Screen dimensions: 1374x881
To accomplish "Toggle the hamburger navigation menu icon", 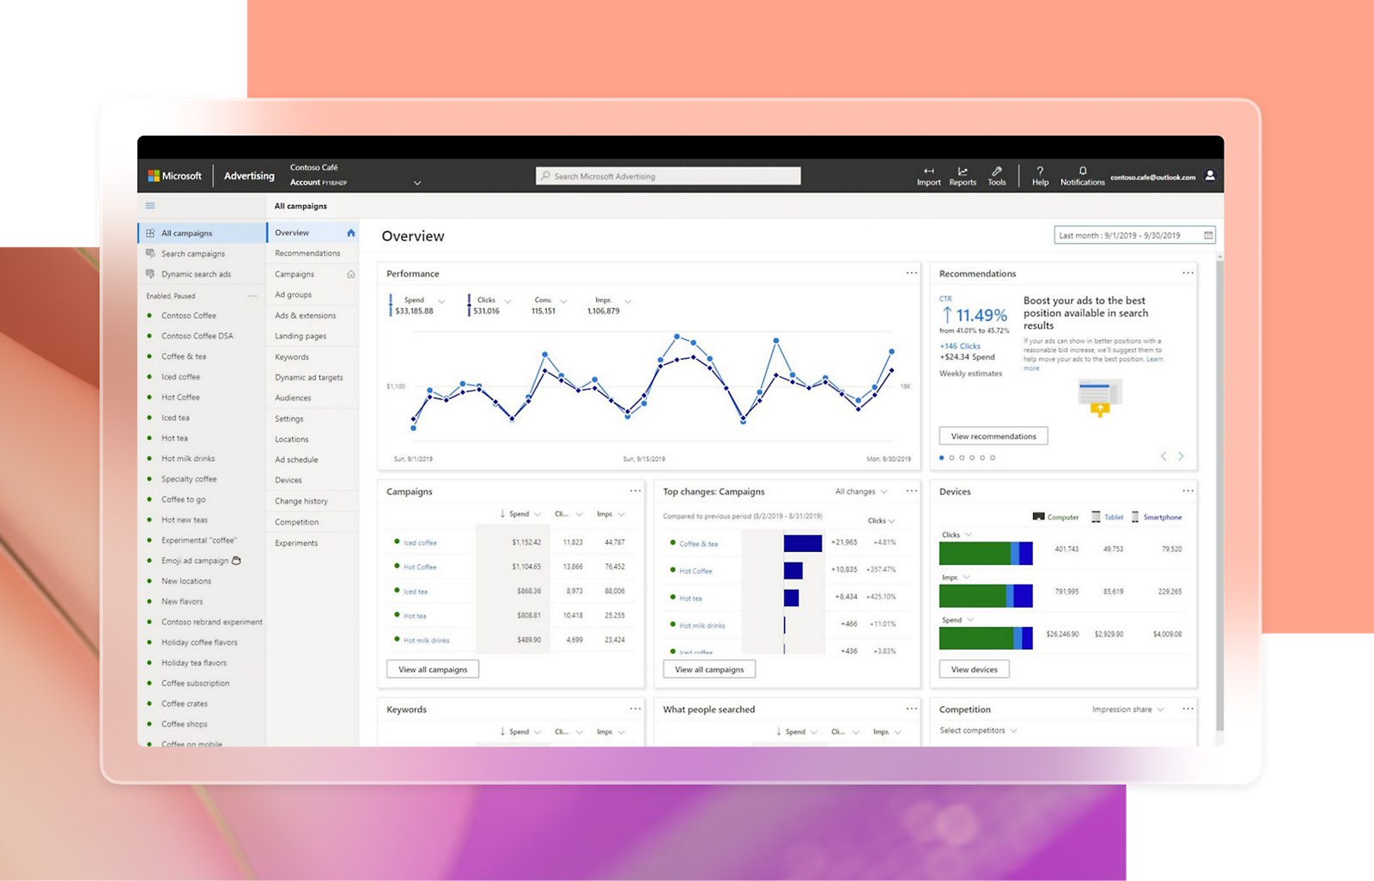I will [x=150, y=206].
